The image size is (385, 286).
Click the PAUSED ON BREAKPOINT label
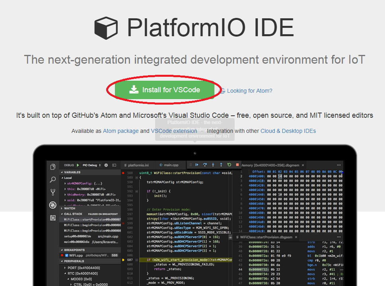click(x=103, y=214)
